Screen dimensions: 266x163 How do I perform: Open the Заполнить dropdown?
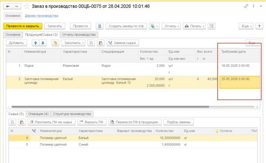click(x=73, y=43)
